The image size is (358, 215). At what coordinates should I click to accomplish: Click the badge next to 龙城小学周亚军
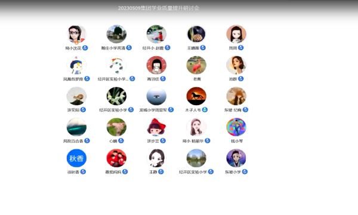click(x=171, y=110)
